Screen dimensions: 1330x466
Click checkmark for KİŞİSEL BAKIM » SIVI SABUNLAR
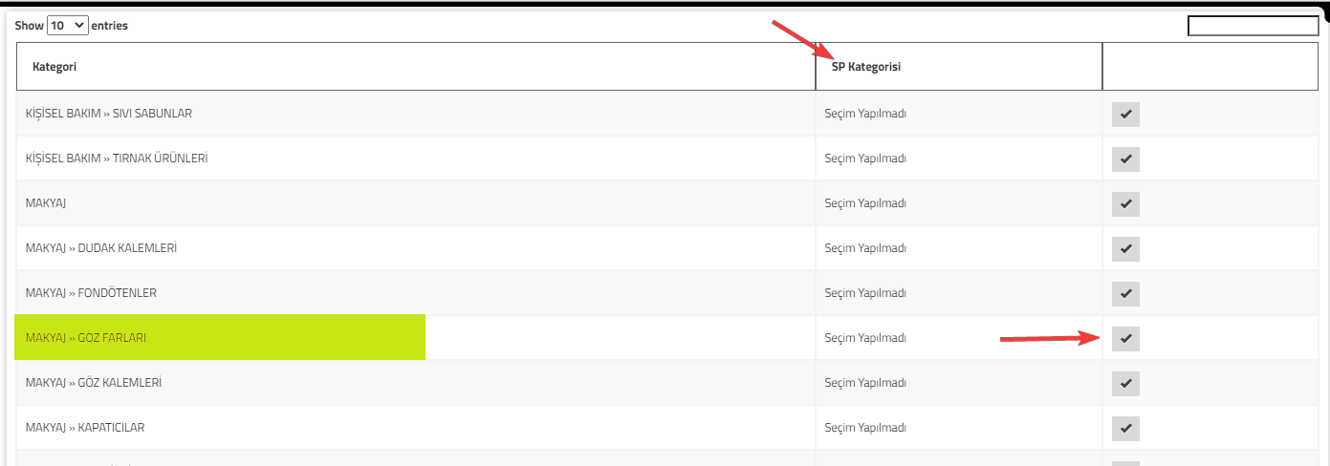coord(1125,114)
